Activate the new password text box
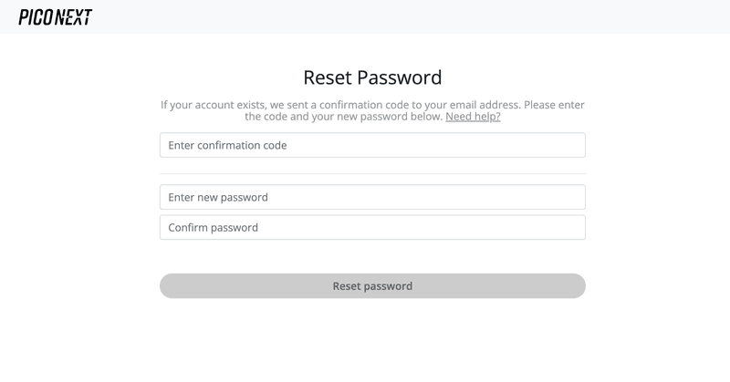730x382 pixels. click(372, 197)
